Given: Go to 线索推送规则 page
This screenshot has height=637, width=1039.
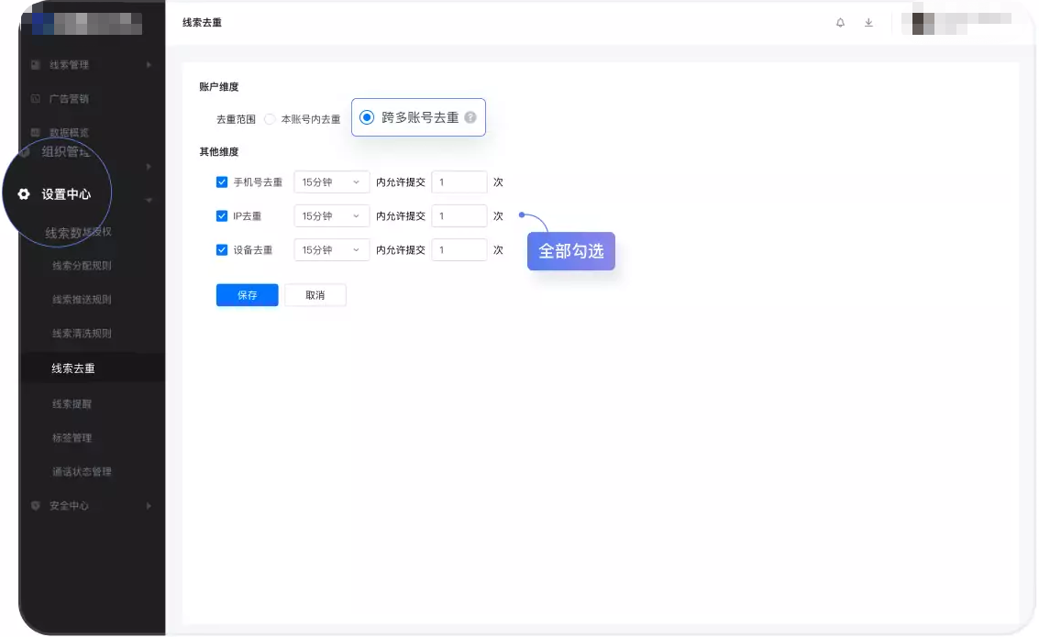Looking at the screenshot, I should (82, 300).
